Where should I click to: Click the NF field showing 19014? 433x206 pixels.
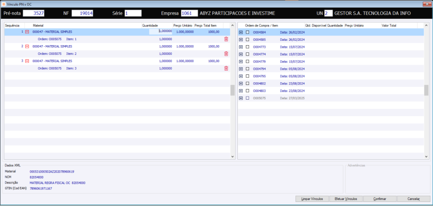83,13
